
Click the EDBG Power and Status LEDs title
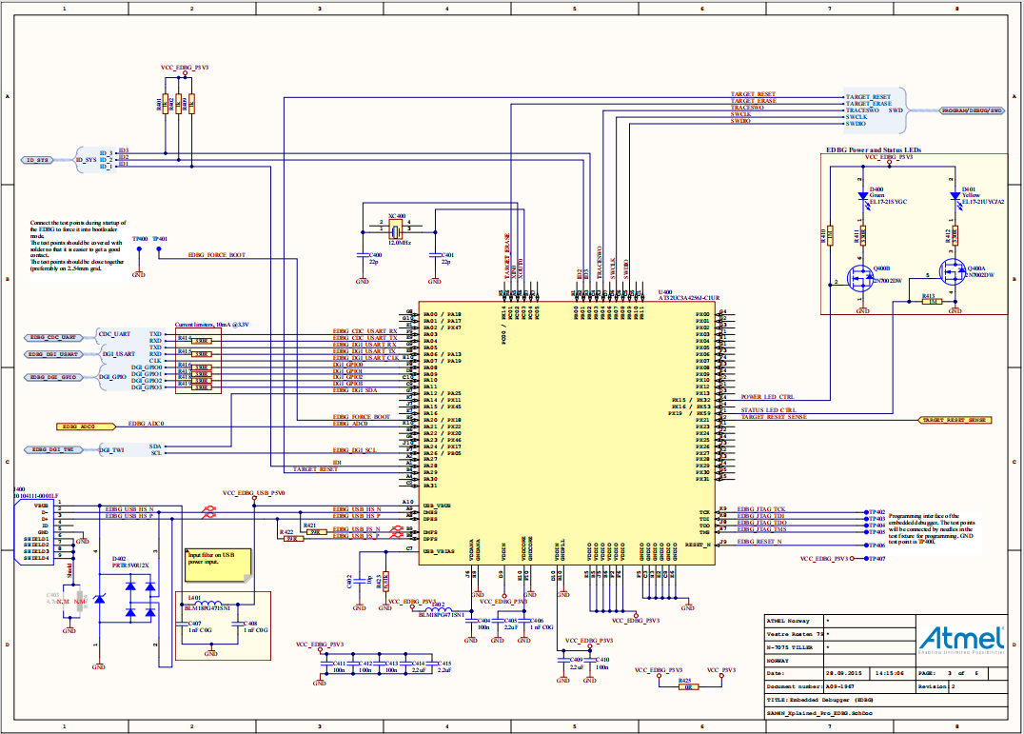[874, 150]
